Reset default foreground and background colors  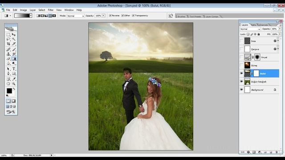(x=7, y=96)
